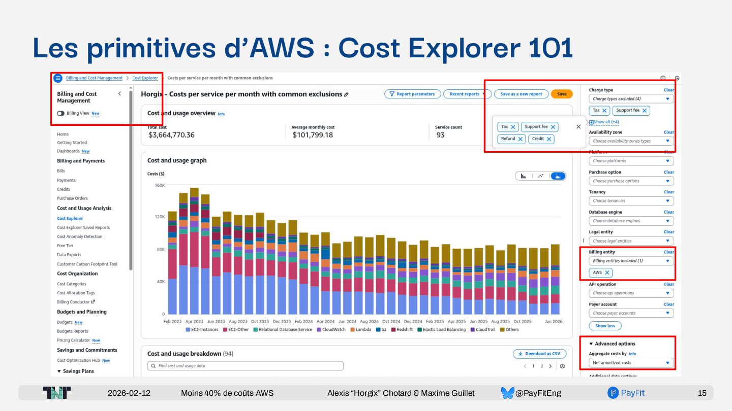Switch to the line chart view icon
This screenshot has width=732, height=411.
[x=541, y=176]
